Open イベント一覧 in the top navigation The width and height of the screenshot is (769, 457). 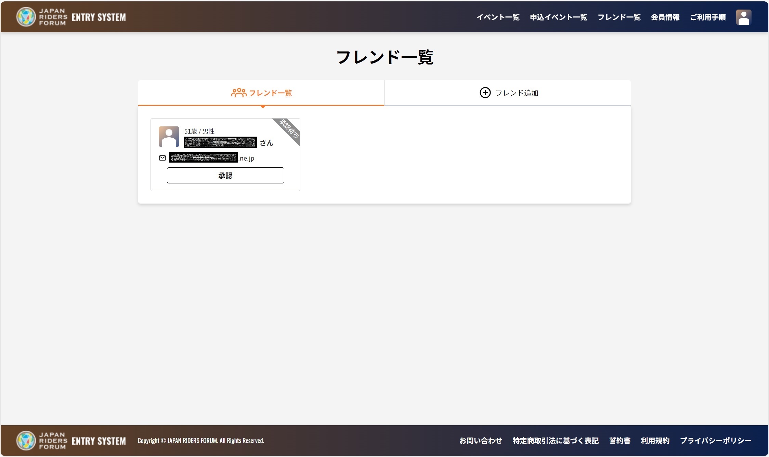pyautogui.click(x=498, y=17)
